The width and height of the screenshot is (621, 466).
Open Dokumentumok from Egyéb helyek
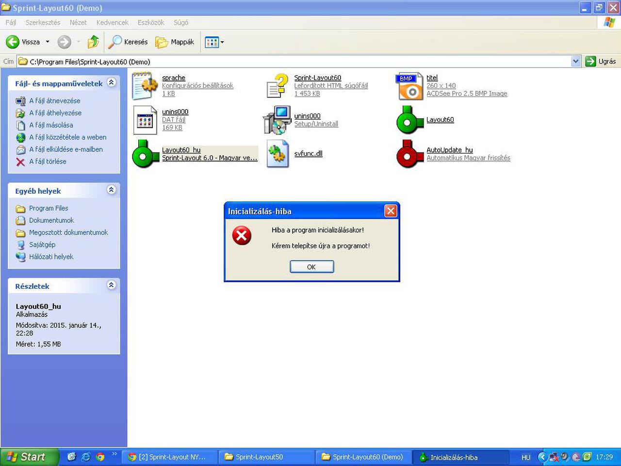51,220
